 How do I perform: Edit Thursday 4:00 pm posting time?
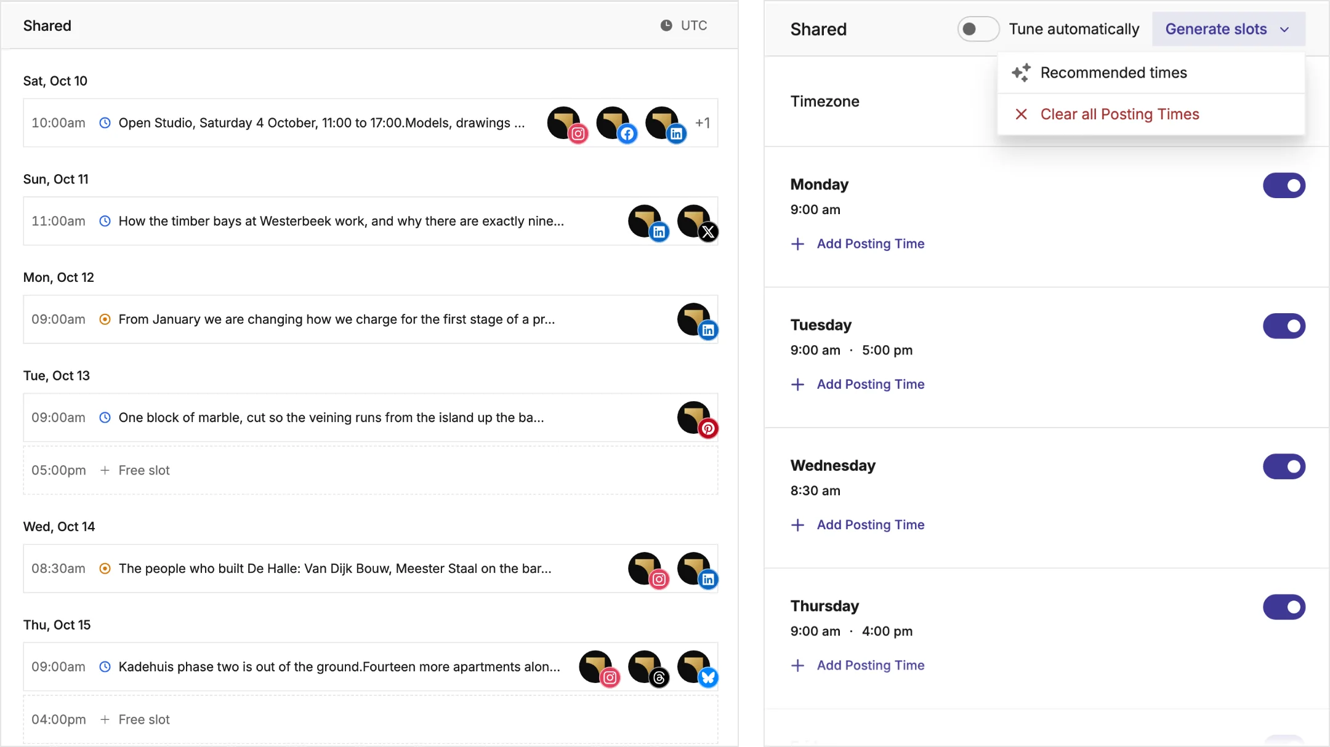tap(887, 631)
